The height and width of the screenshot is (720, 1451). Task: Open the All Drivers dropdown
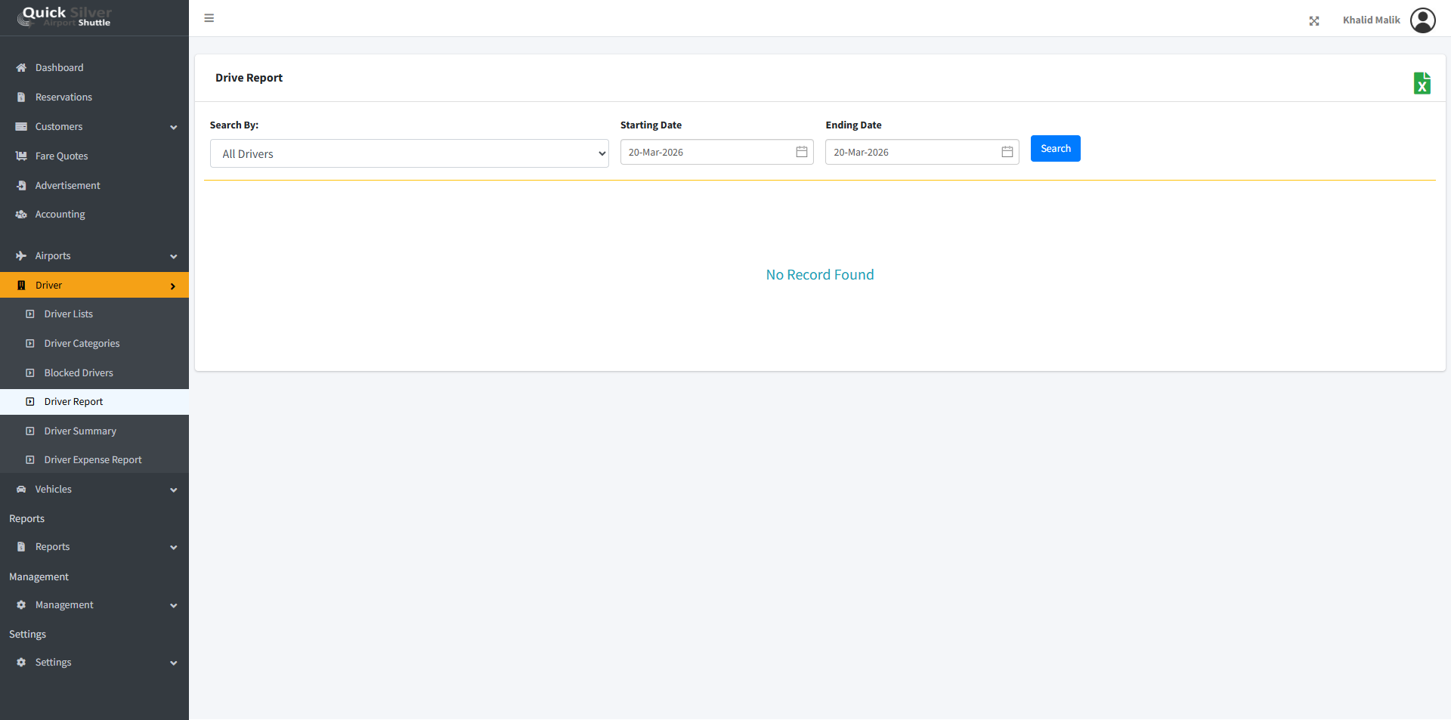point(409,153)
